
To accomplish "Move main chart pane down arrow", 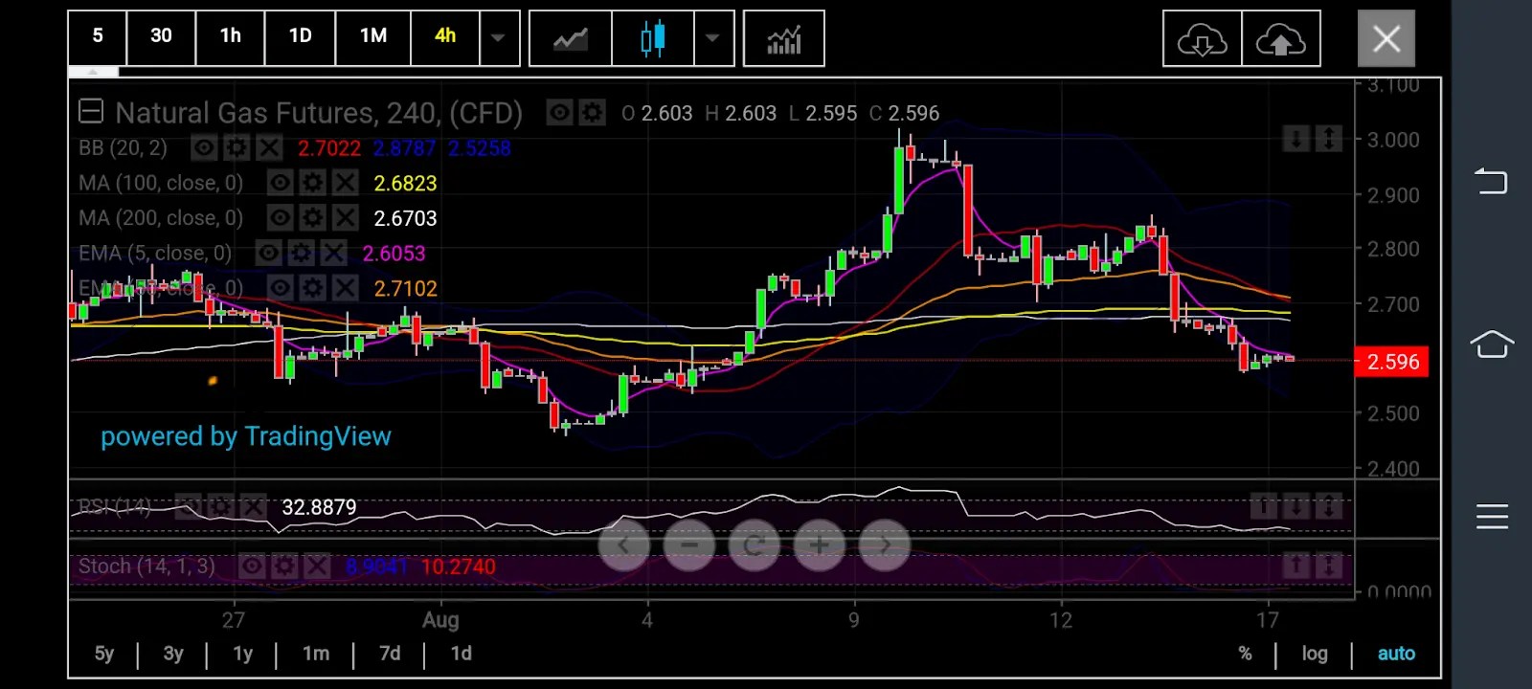I will tap(1295, 140).
